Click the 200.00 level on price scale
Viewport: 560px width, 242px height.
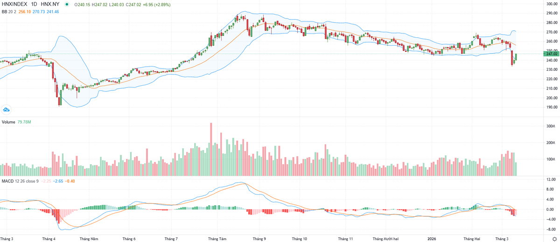click(552, 98)
